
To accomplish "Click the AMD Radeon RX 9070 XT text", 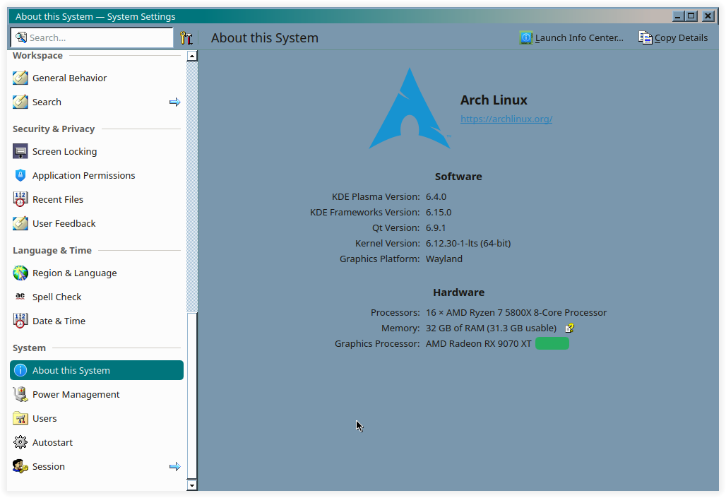I will [478, 344].
